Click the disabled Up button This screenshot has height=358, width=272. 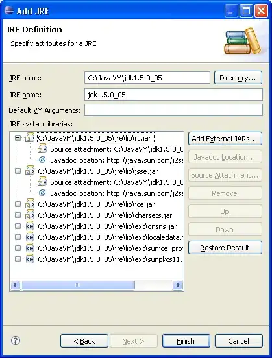(225, 211)
